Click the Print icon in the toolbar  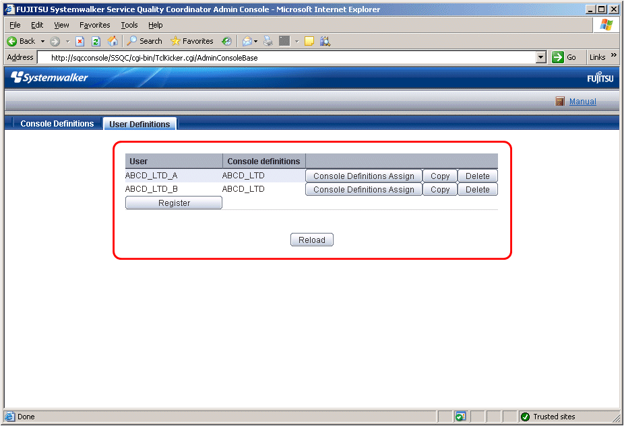click(x=268, y=41)
